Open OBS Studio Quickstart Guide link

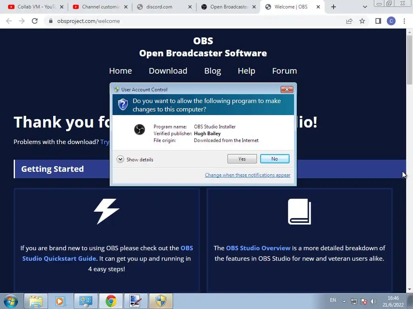click(107, 253)
